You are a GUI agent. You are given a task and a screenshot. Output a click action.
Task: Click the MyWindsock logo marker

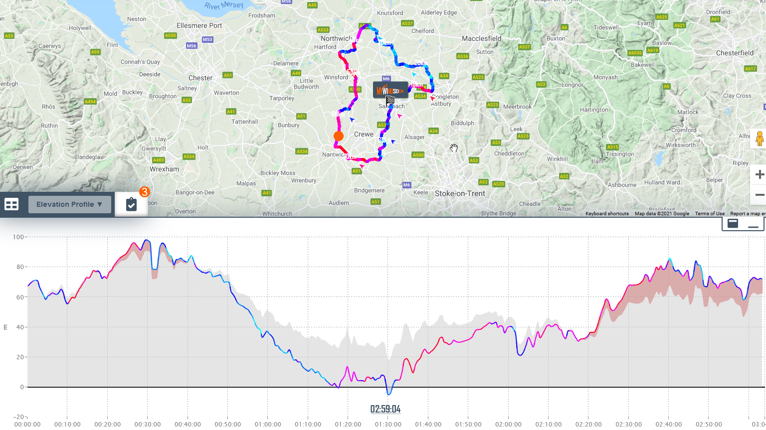click(390, 90)
